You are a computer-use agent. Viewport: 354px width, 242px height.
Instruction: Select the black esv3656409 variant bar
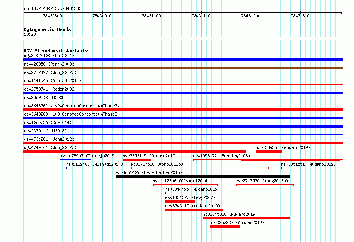[203, 176]
